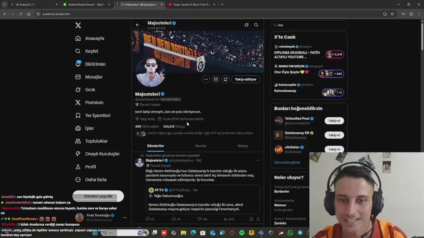
Task: Click the Daha fazla göster link
Action: [x=287, y=162]
